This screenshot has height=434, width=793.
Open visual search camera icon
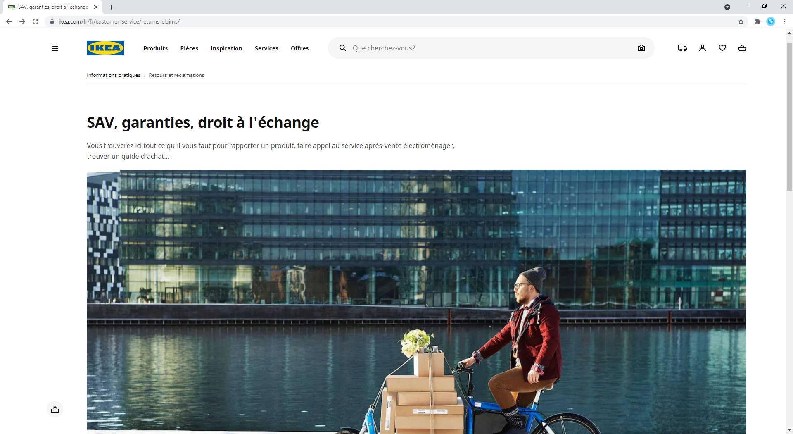(641, 48)
